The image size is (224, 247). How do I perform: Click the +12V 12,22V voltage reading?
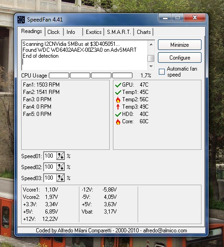tap(40, 219)
